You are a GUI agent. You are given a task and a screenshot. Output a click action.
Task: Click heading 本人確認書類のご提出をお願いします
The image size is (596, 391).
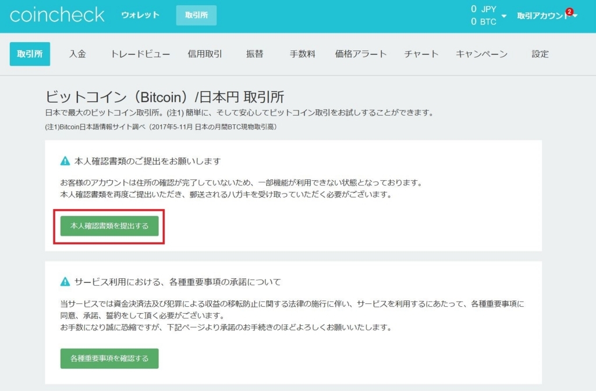click(x=147, y=161)
